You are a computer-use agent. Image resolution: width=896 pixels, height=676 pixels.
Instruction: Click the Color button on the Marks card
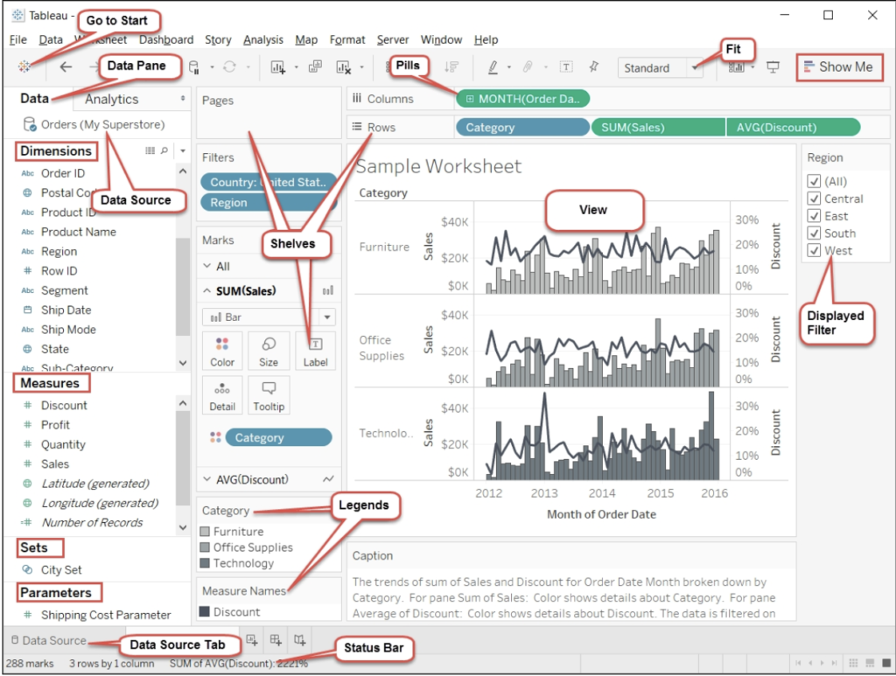pos(222,350)
